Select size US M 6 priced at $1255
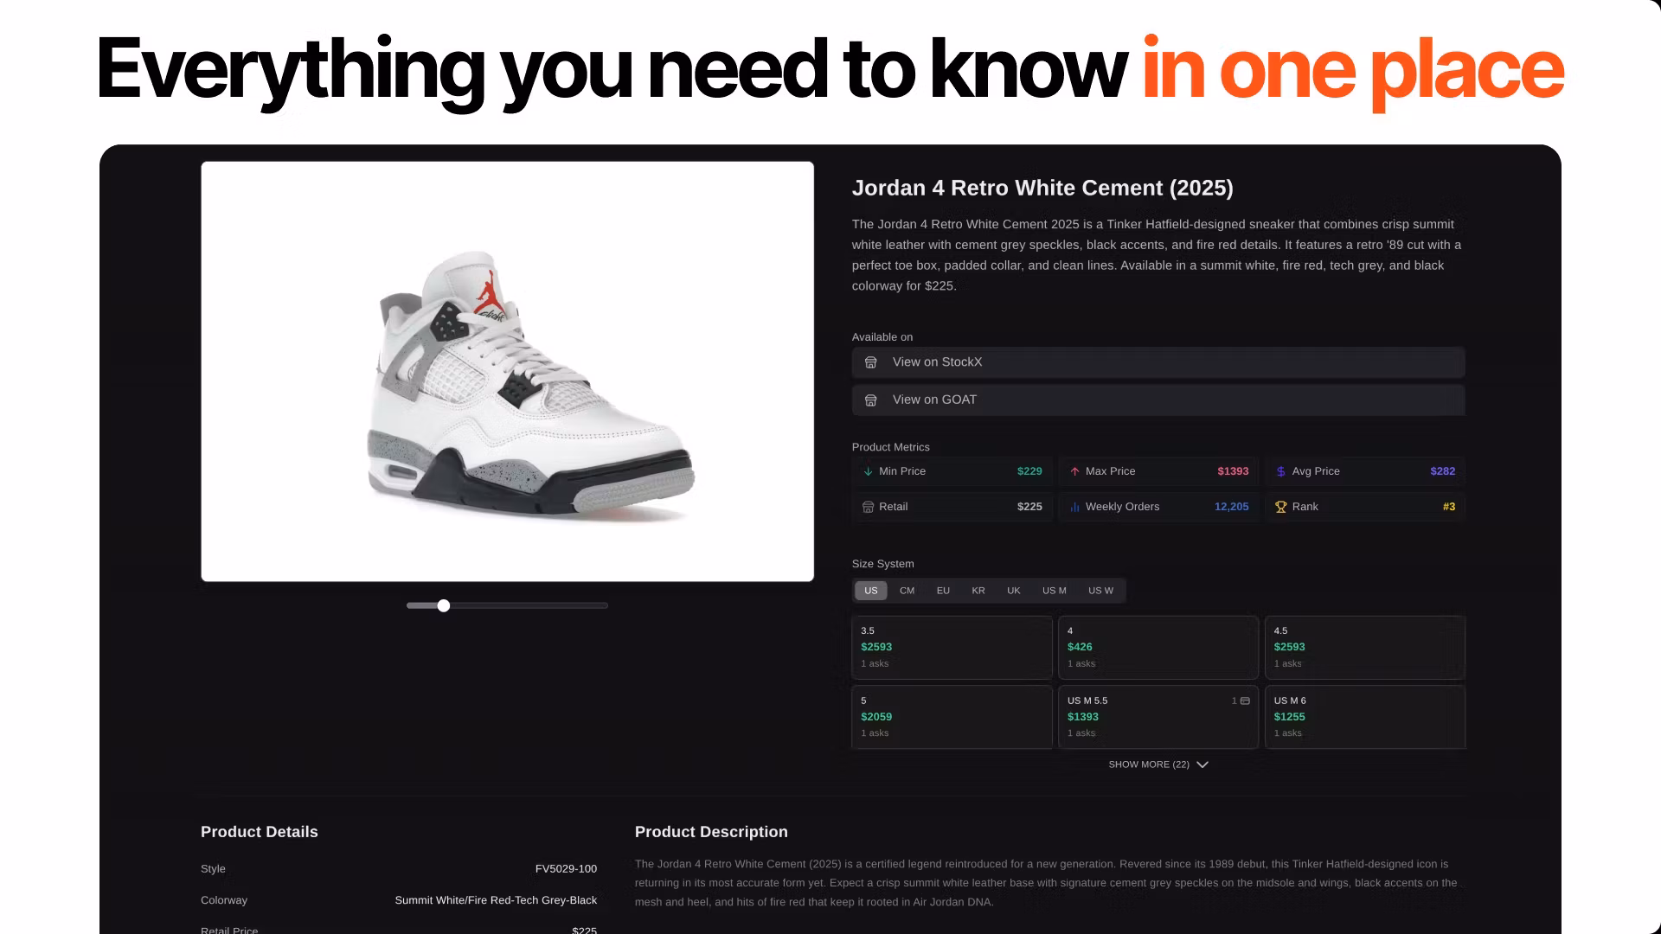Viewport: 1661px width, 934px height. coord(1365,717)
